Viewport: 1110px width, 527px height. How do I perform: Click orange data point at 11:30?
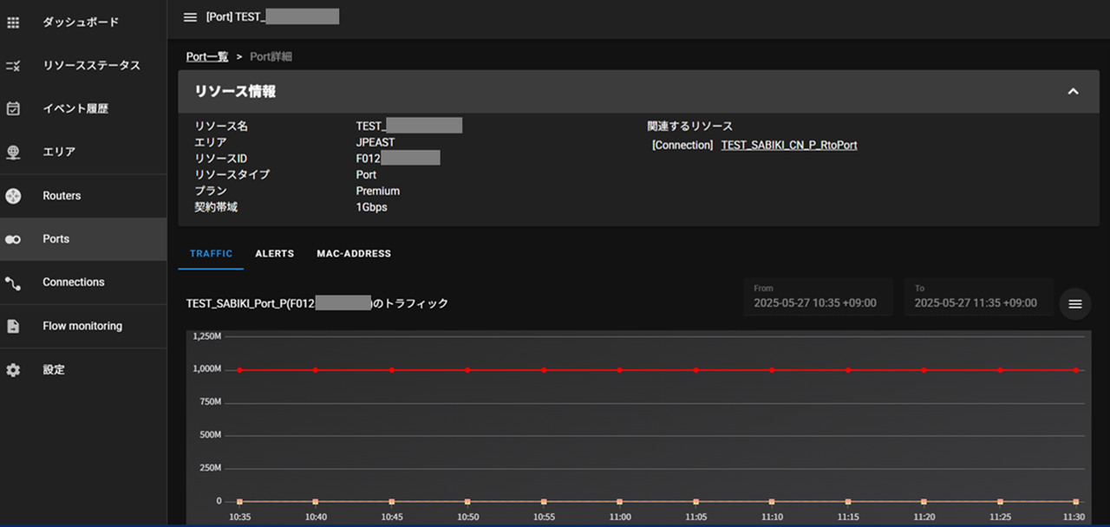pyautogui.click(x=1076, y=502)
